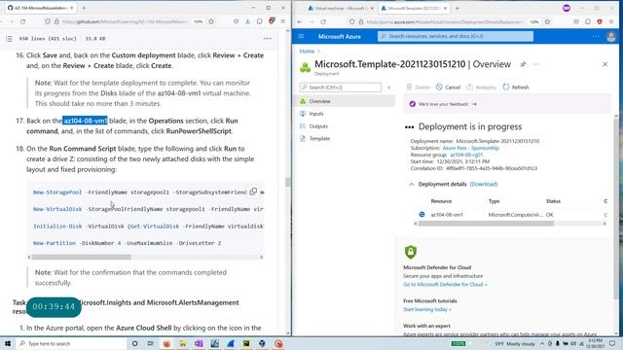The image size is (623, 350).
Task: Open Azure portal hamburger menu
Action: 301,36
